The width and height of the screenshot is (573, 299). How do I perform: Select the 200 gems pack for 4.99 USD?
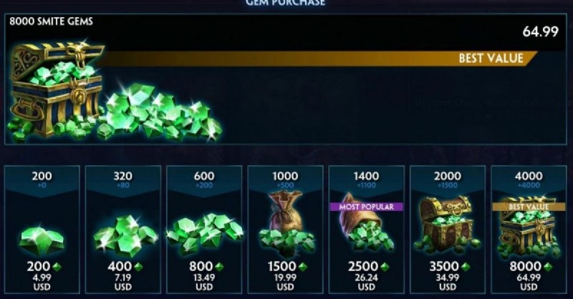point(42,230)
